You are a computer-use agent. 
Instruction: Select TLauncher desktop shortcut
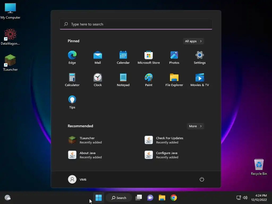(x=10, y=63)
